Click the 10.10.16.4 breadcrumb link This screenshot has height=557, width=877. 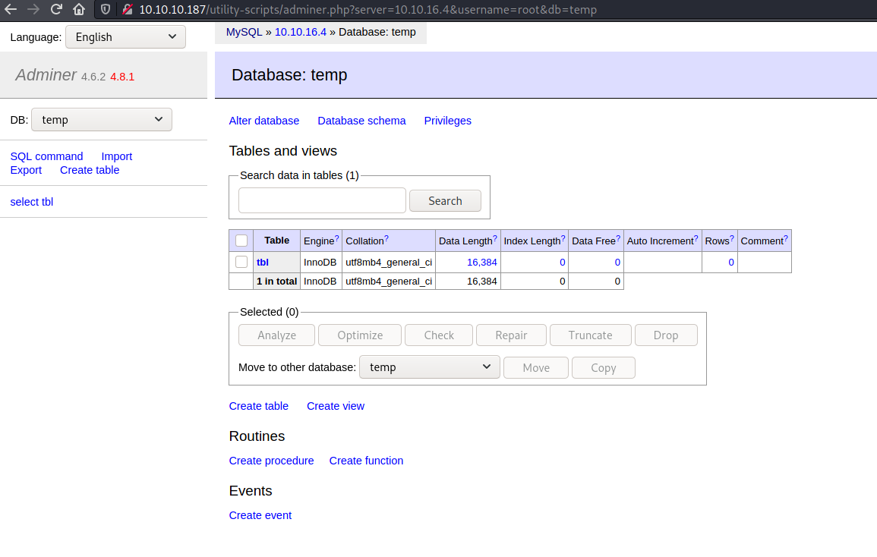coord(300,32)
